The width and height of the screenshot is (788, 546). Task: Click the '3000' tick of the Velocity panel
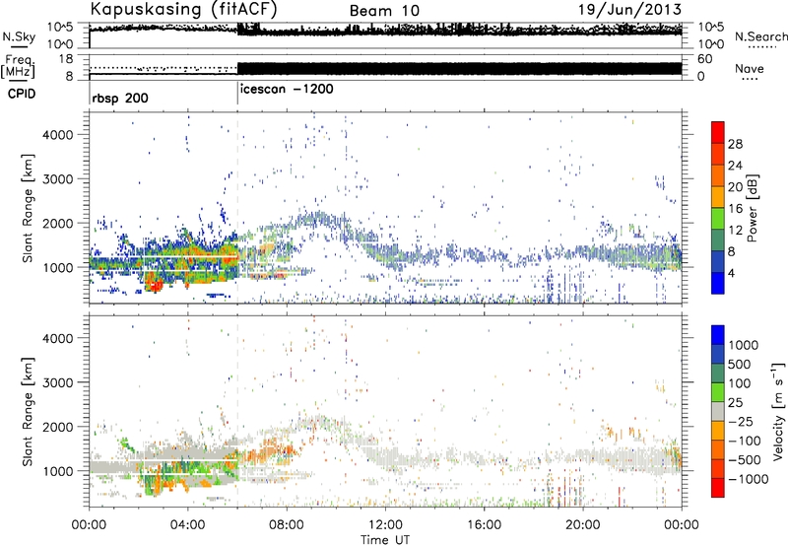pos(57,382)
